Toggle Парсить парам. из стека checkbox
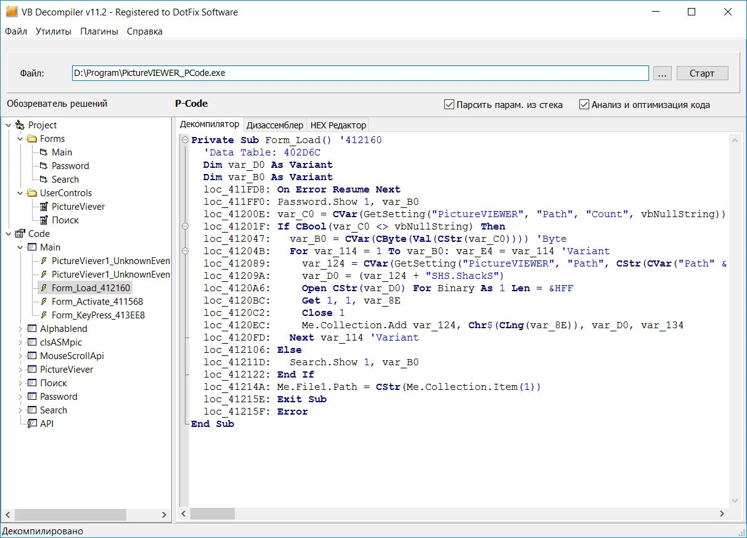747x538 pixels. (x=449, y=104)
